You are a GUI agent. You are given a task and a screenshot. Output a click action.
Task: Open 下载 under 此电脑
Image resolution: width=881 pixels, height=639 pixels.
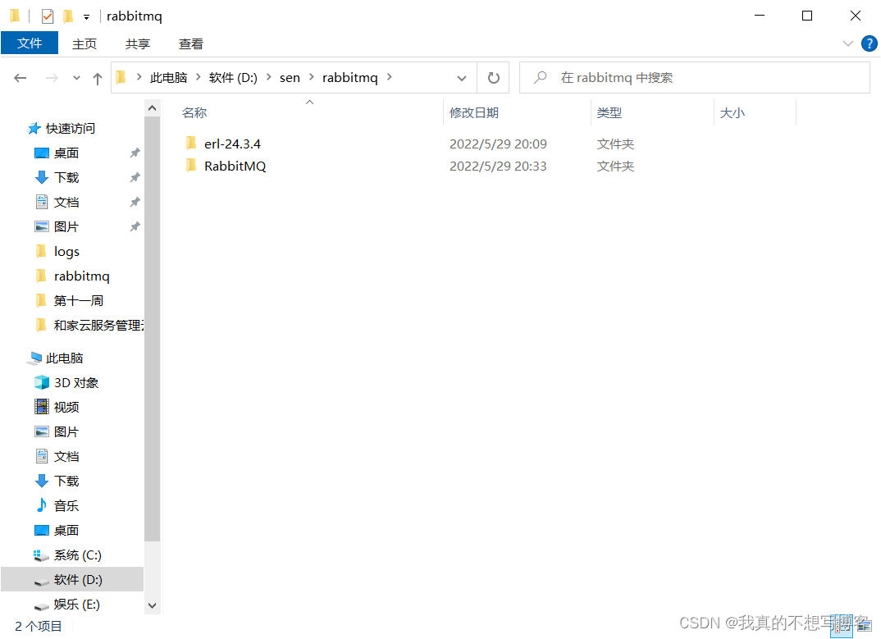tap(66, 481)
